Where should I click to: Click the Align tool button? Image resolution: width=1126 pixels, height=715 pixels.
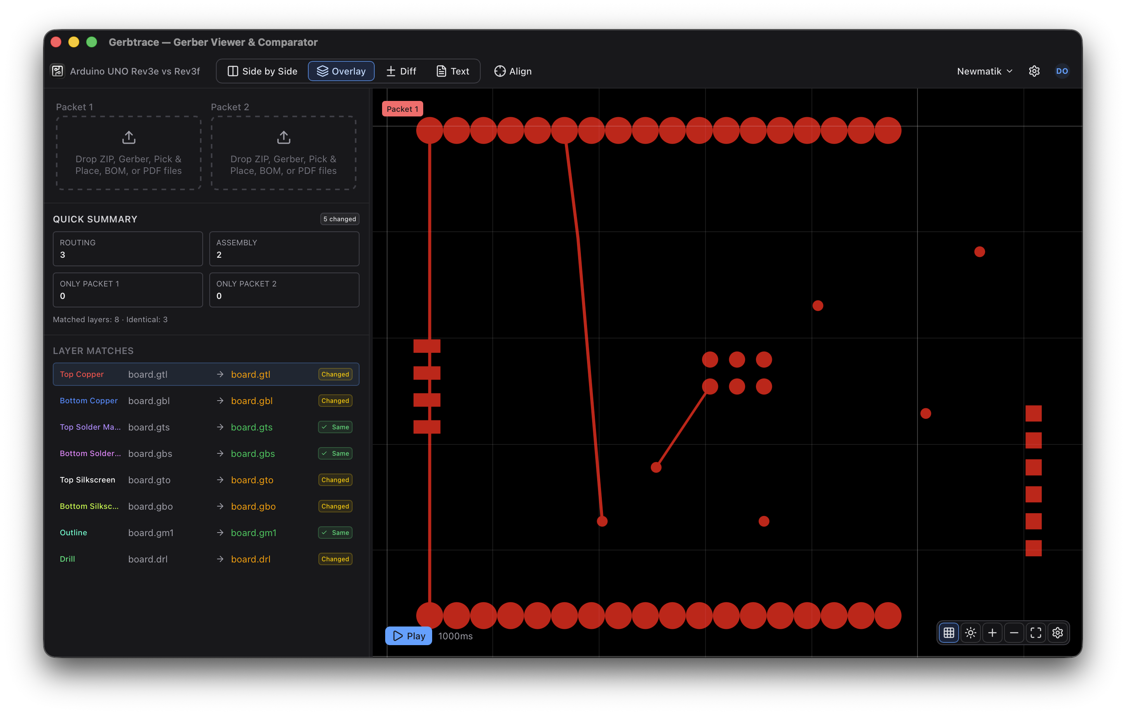click(x=513, y=71)
